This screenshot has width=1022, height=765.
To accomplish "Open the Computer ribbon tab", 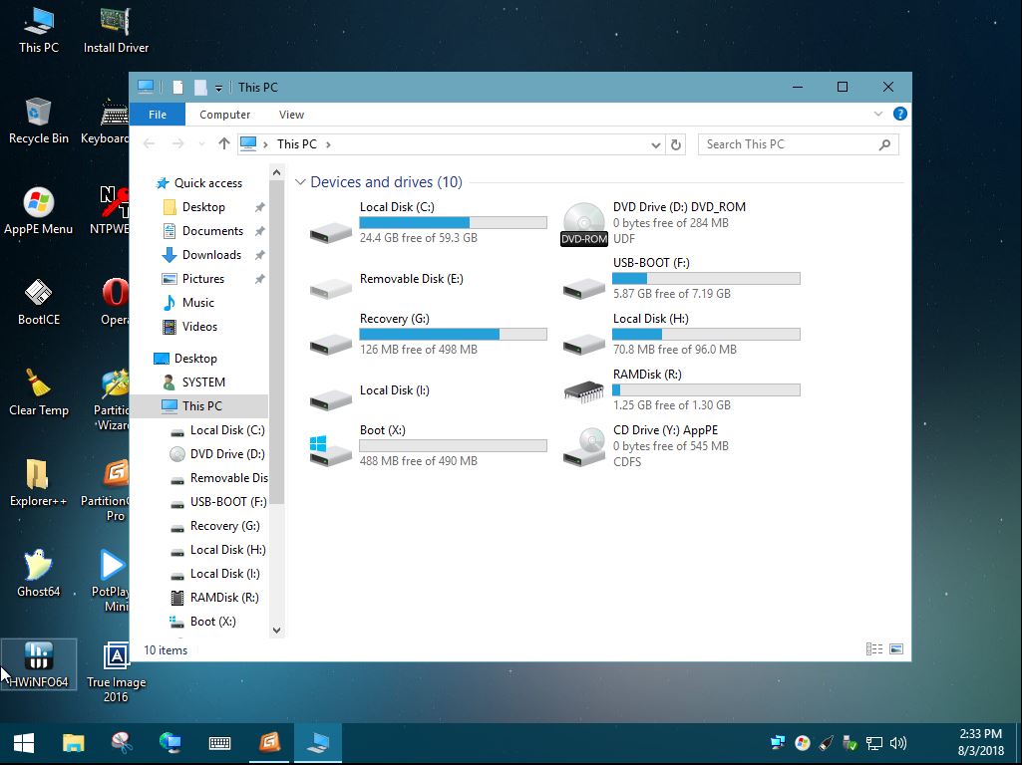I will tap(225, 115).
